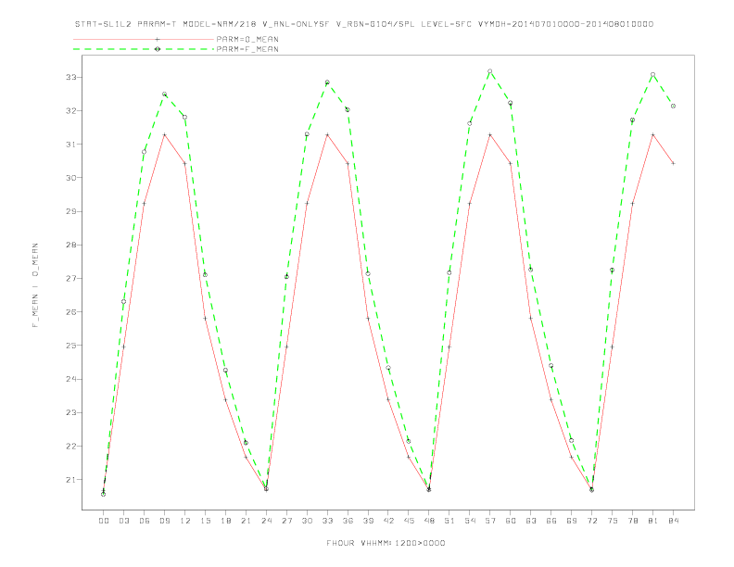Click y-axis tick label 28
The width and height of the screenshot is (734, 567).
[x=71, y=245]
